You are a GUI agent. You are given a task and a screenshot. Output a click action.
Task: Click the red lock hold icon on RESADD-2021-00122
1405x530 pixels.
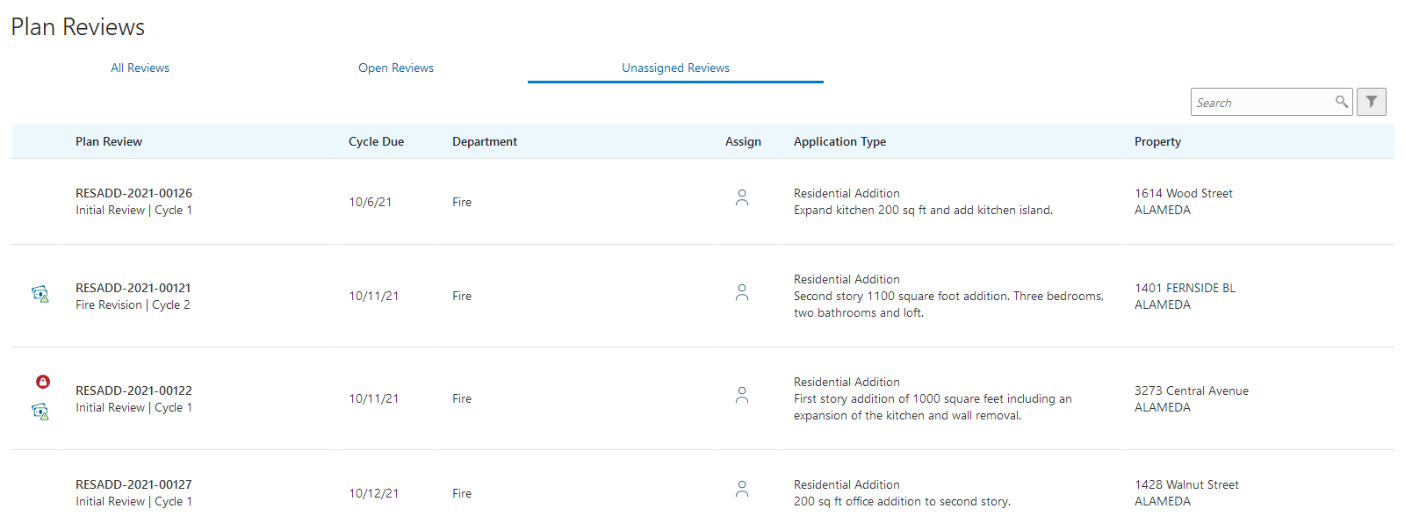[x=40, y=382]
